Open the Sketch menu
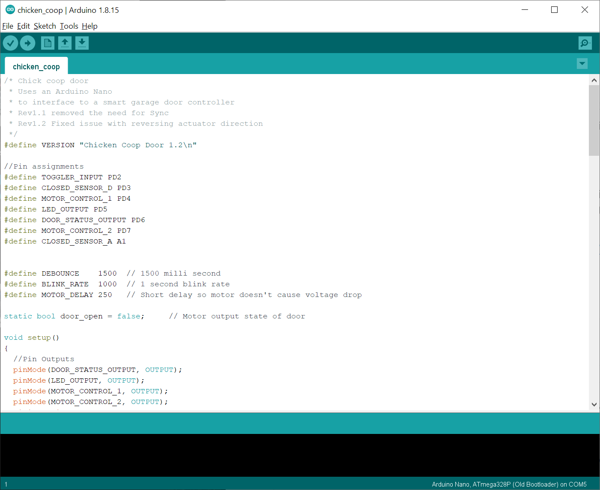 45,26
